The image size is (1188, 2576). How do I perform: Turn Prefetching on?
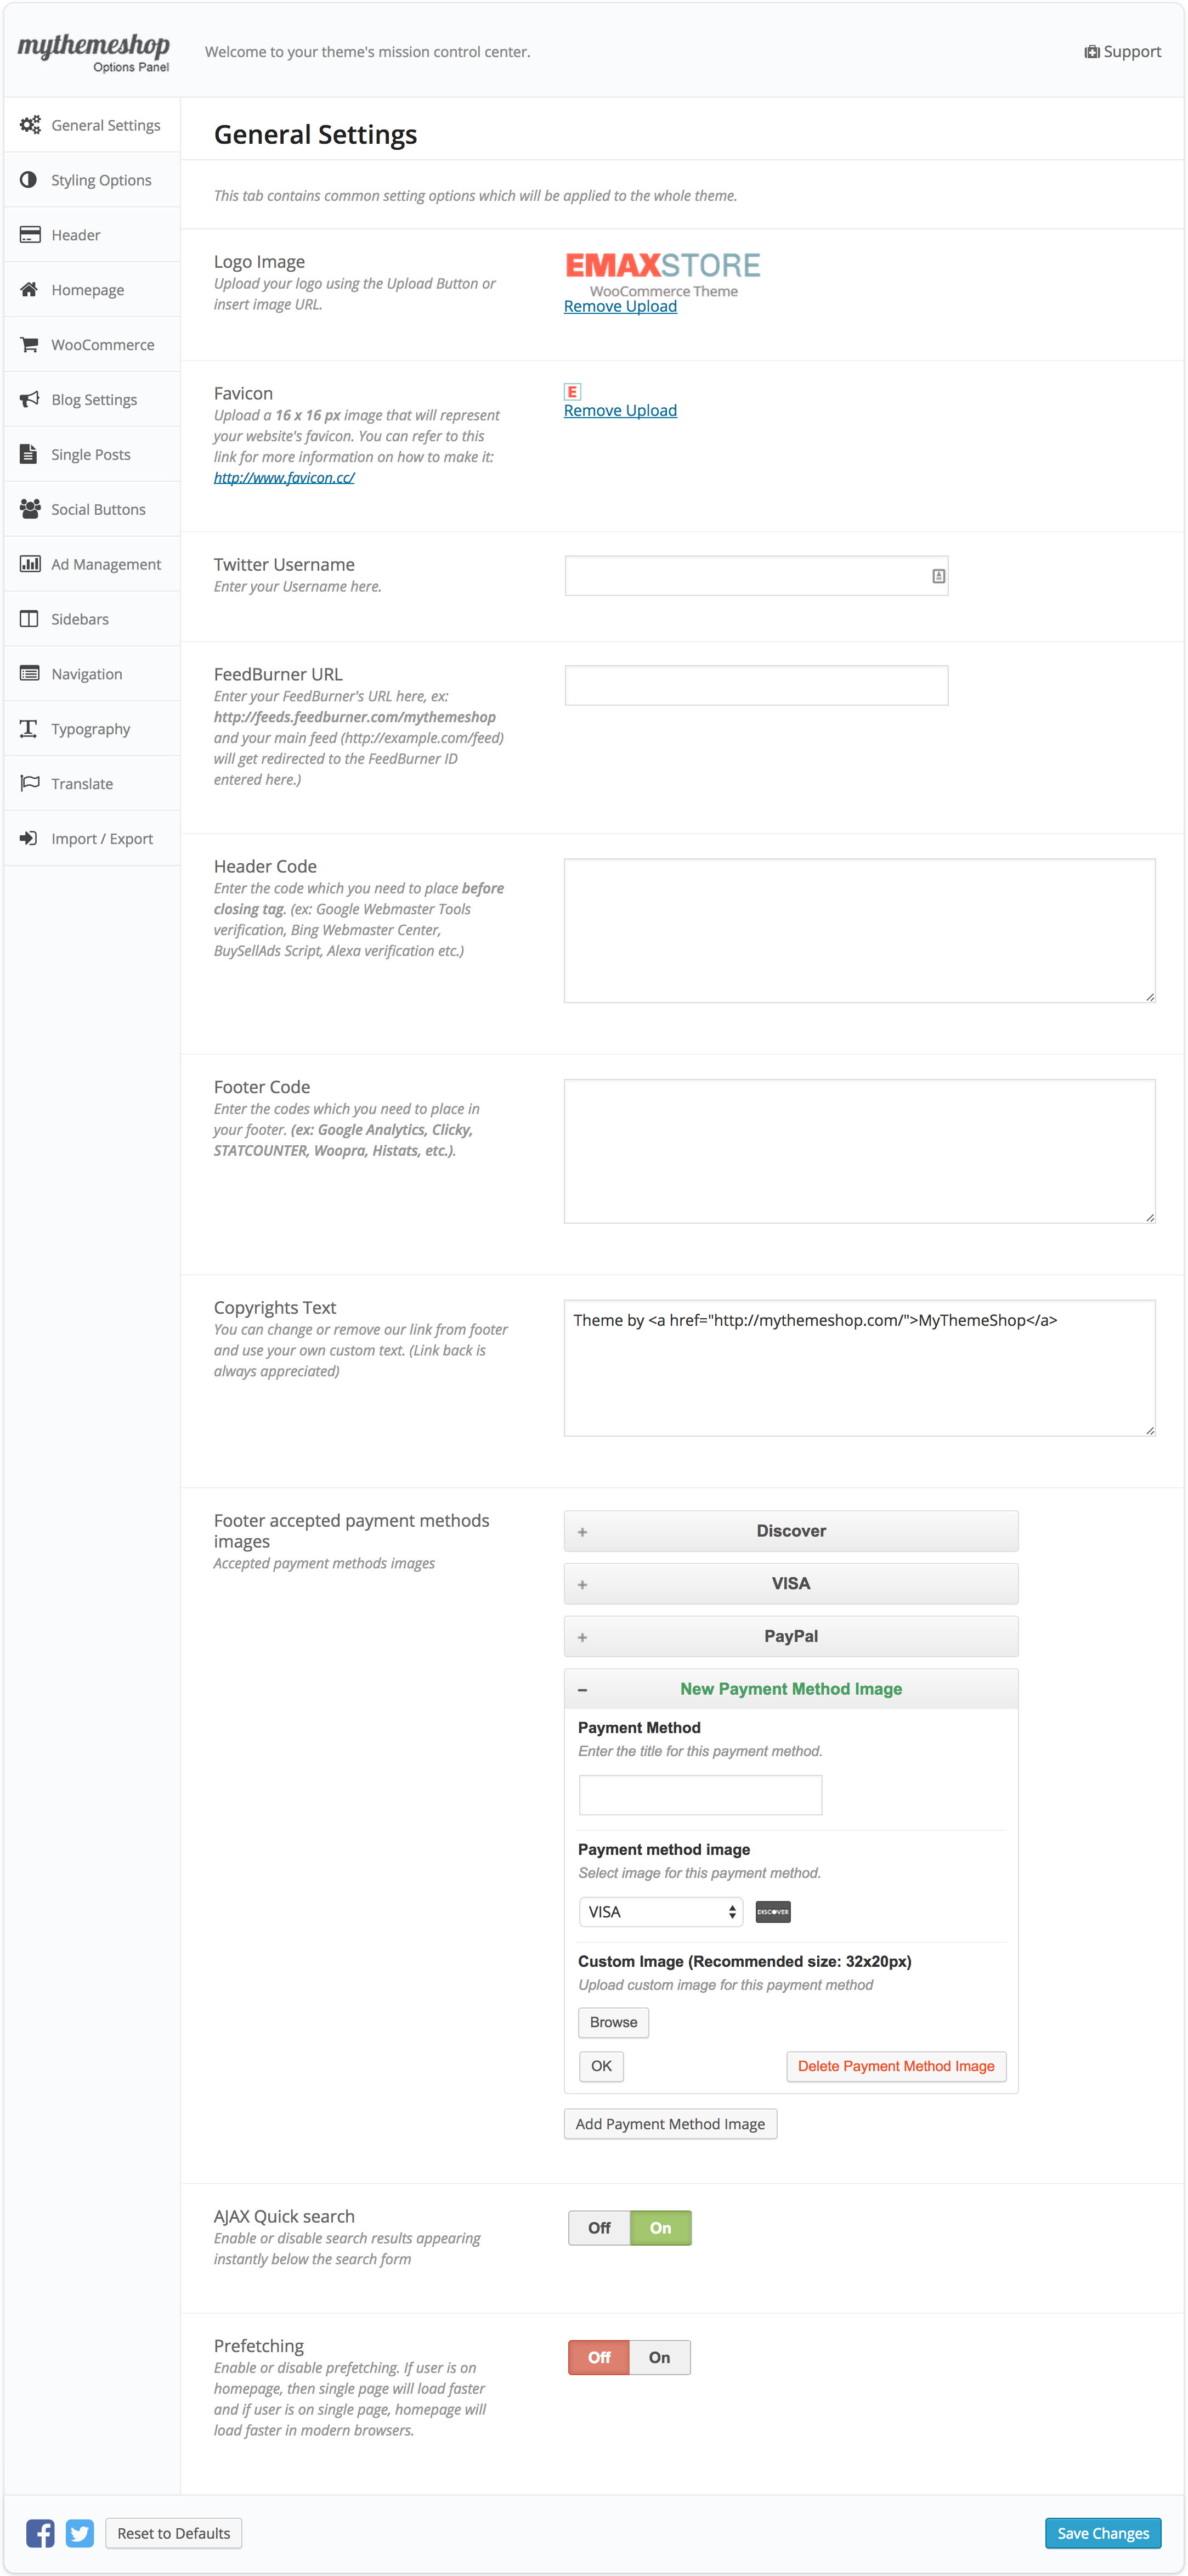pyautogui.click(x=659, y=2357)
